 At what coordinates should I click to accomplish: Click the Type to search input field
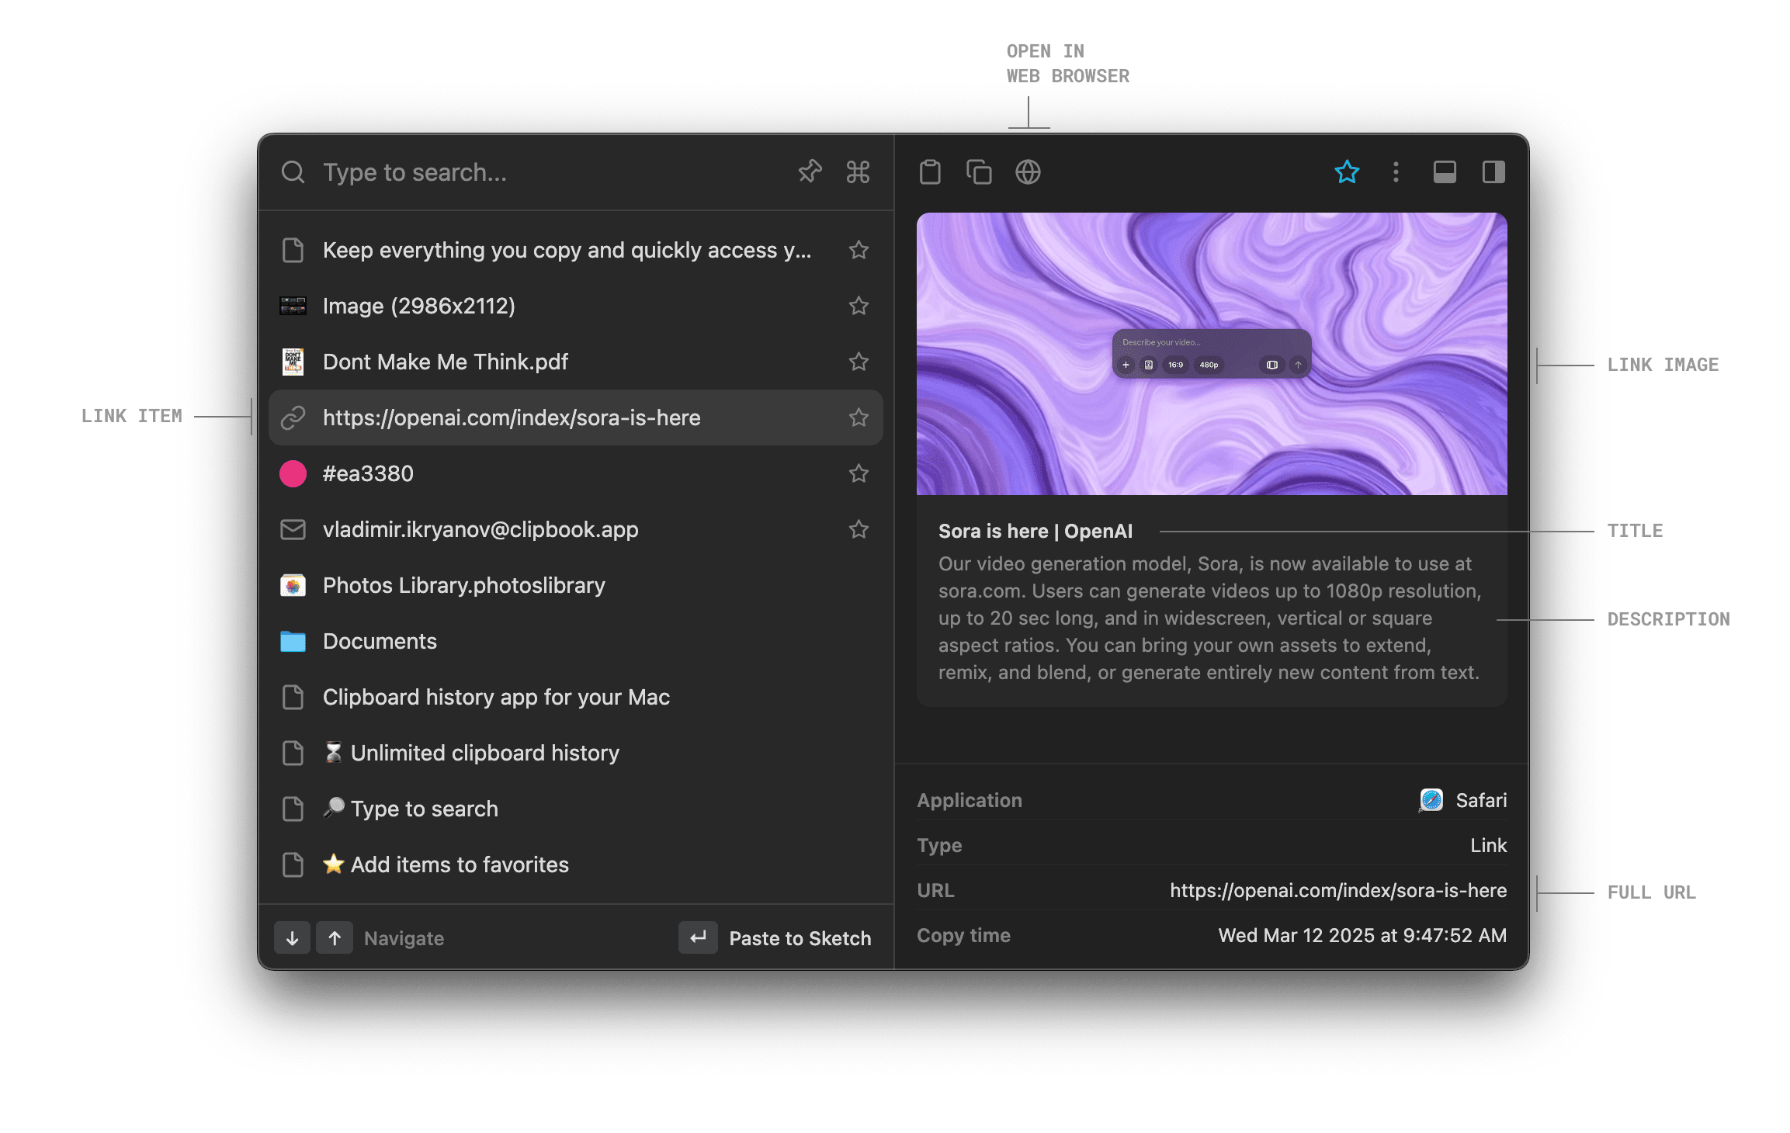[x=466, y=172]
